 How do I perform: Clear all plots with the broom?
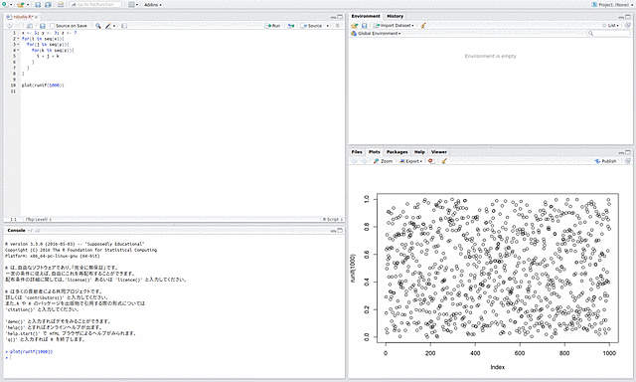[444, 161]
